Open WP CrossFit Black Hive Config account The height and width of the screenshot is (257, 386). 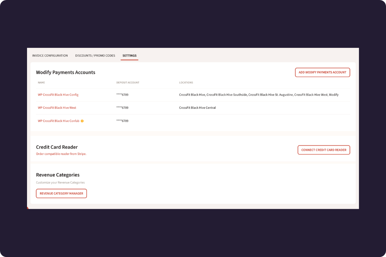click(58, 95)
